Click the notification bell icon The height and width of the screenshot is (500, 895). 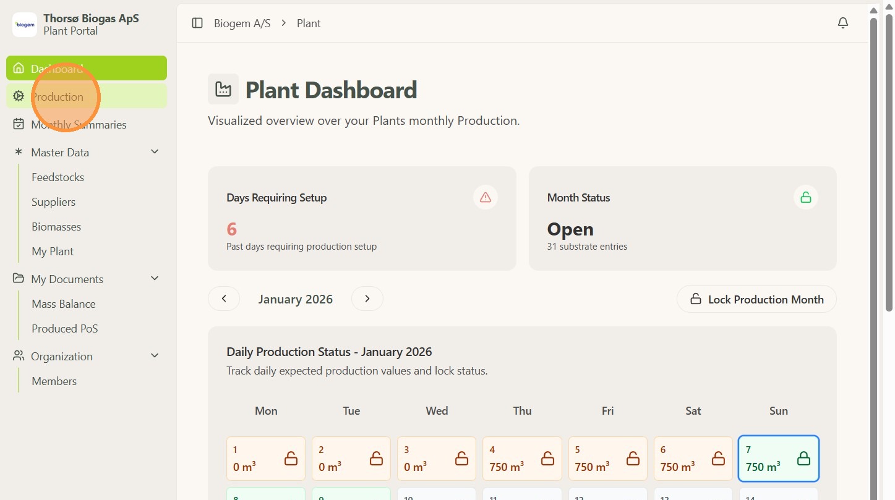[842, 23]
